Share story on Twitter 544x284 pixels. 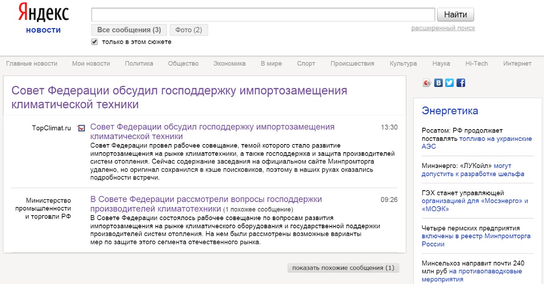coord(449,83)
